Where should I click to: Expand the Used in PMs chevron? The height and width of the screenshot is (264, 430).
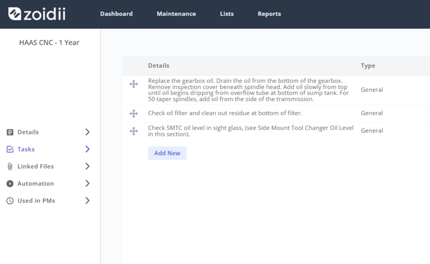pyautogui.click(x=88, y=201)
